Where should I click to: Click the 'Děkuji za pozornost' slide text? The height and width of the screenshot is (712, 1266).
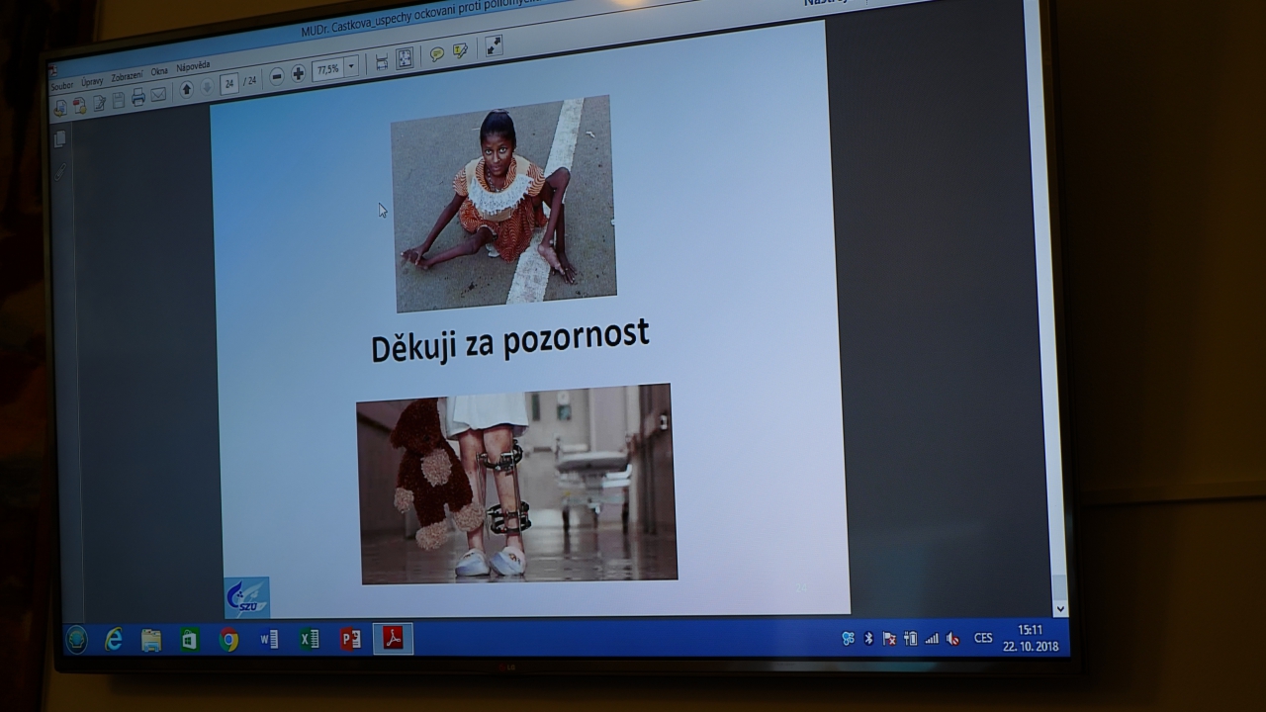click(509, 342)
